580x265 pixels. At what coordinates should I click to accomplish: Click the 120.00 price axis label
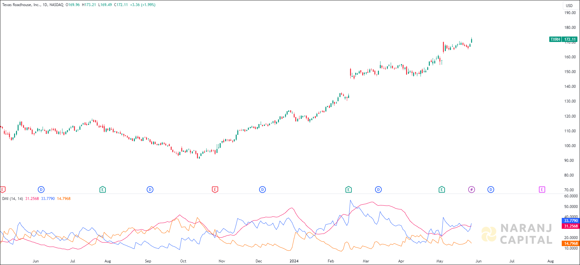tap(570, 116)
